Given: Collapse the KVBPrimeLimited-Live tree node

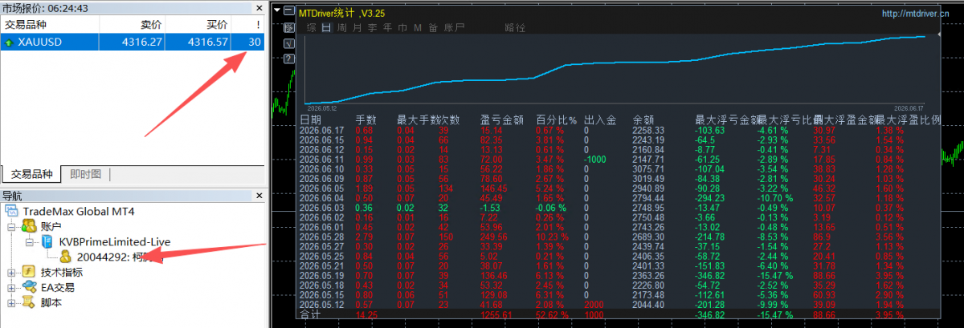Looking at the screenshot, I should coord(30,242).
